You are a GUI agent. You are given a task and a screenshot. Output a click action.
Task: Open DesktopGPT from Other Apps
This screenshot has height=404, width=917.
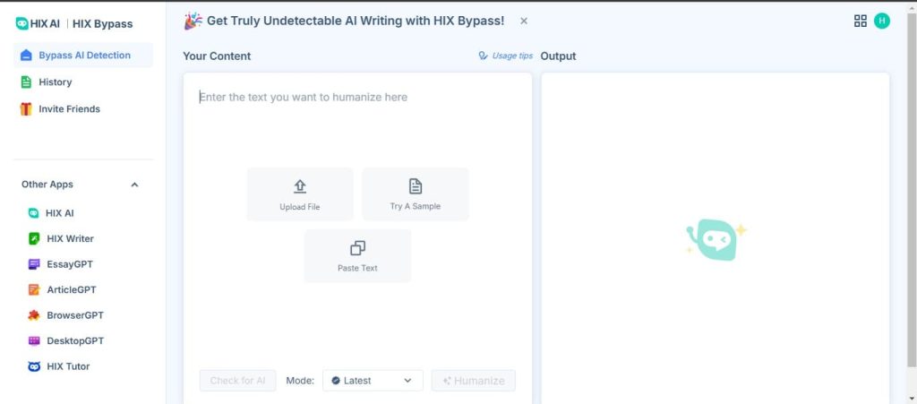point(75,341)
